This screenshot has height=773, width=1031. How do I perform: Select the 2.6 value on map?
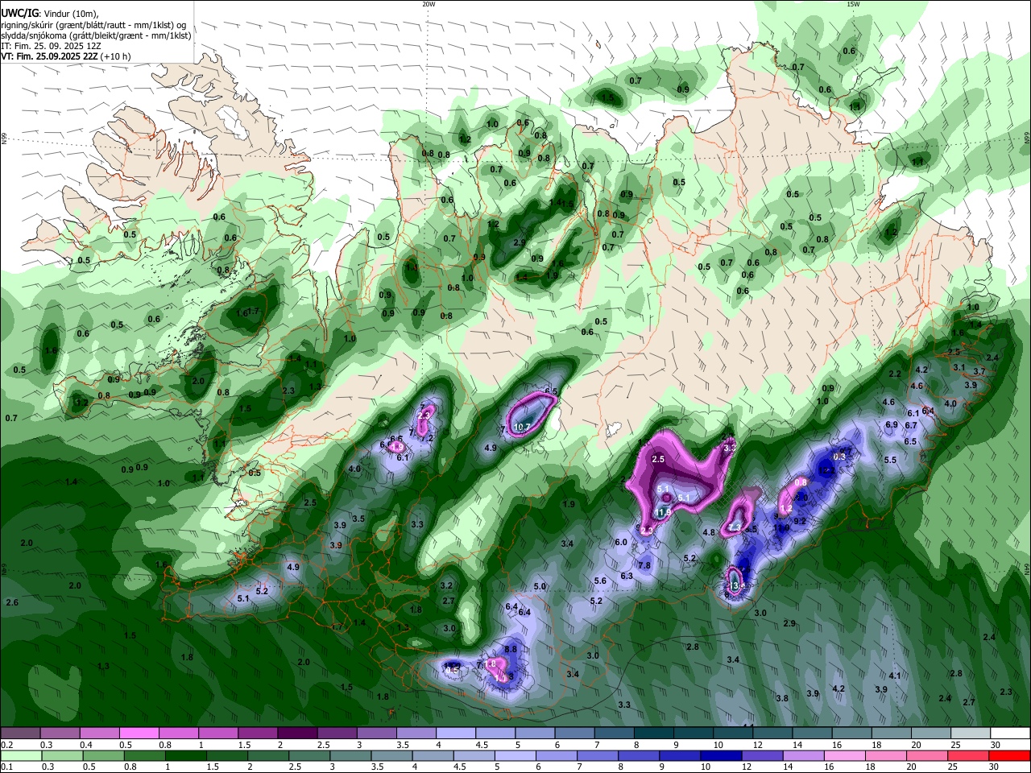pyautogui.click(x=12, y=602)
